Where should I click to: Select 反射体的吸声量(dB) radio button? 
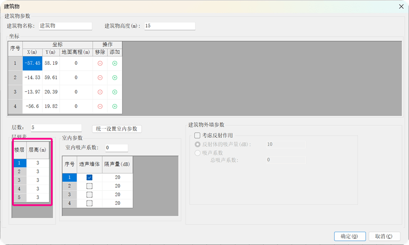[198, 144]
